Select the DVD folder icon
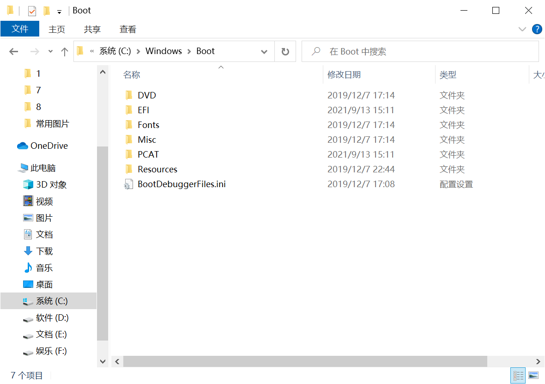The height and width of the screenshot is (384, 545). point(128,95)
